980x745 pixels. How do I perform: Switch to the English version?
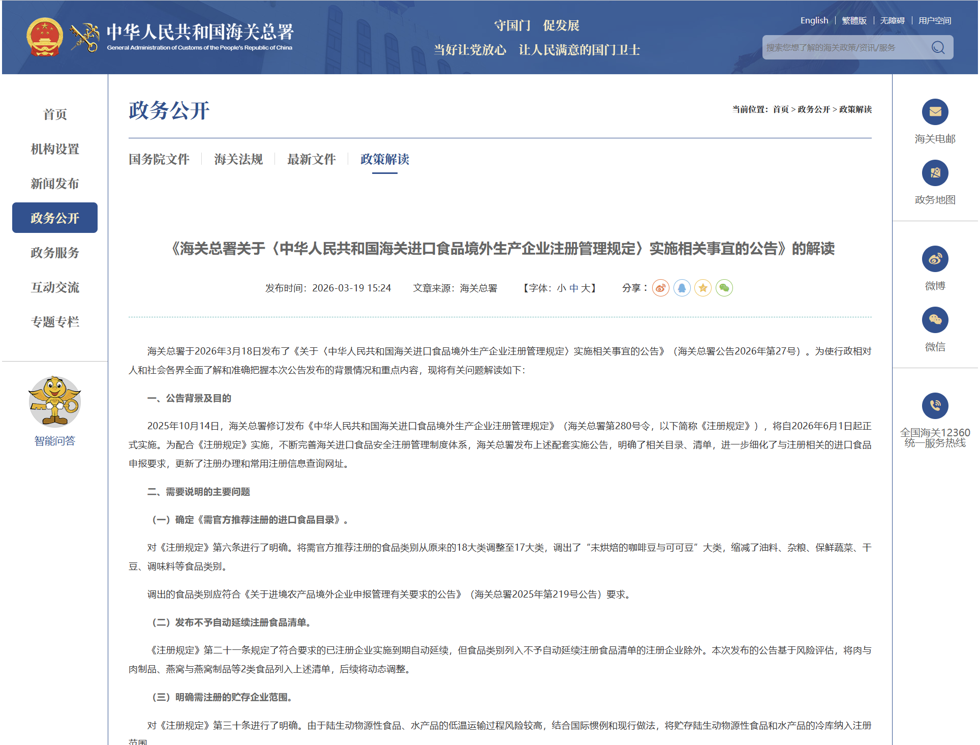click(x=814, y=20)
